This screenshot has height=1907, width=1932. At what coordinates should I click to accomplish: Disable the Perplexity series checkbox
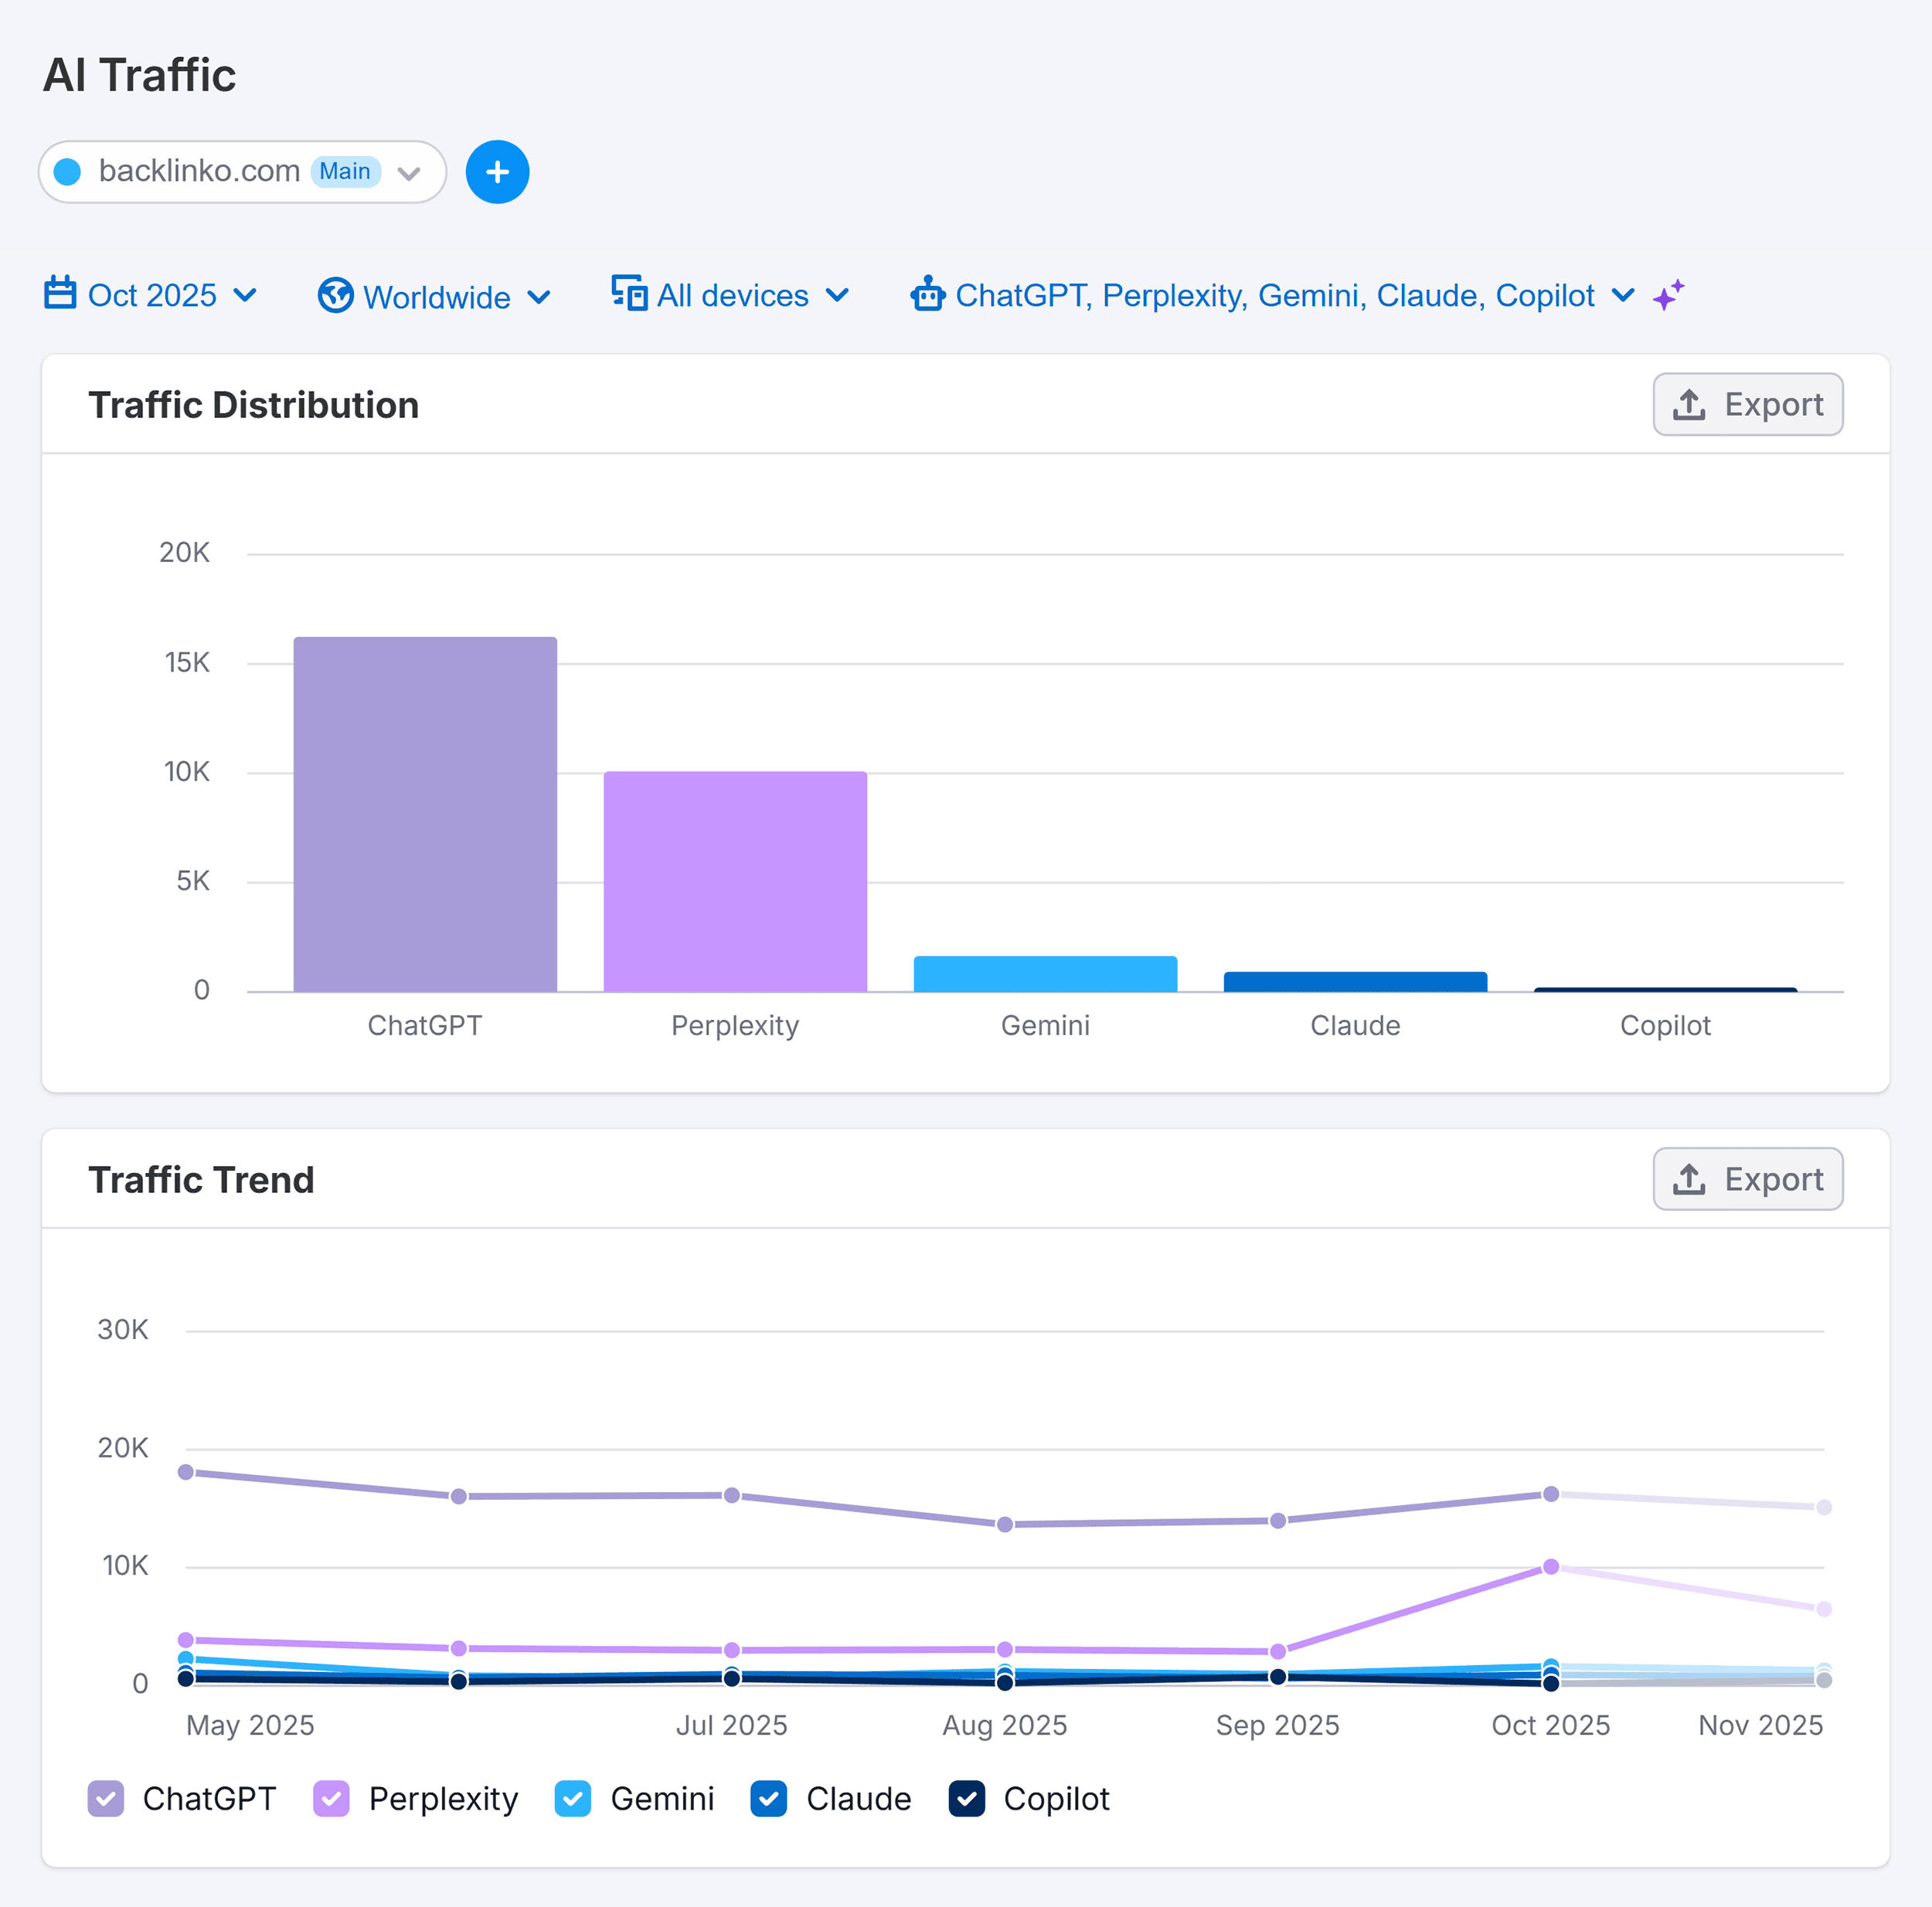331,1798
